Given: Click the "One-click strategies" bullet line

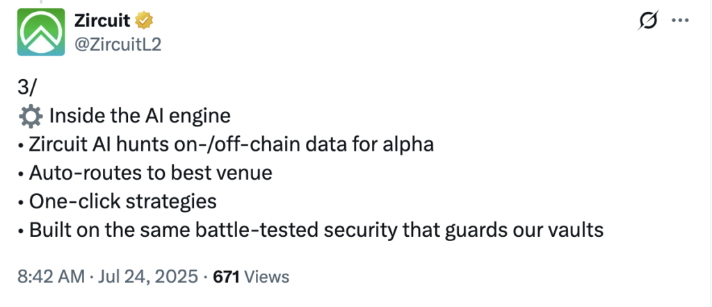Looking at the screenshot, I should 122,201.
